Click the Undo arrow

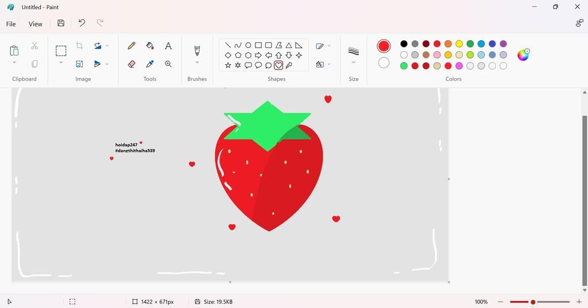(x=82, y=24)
